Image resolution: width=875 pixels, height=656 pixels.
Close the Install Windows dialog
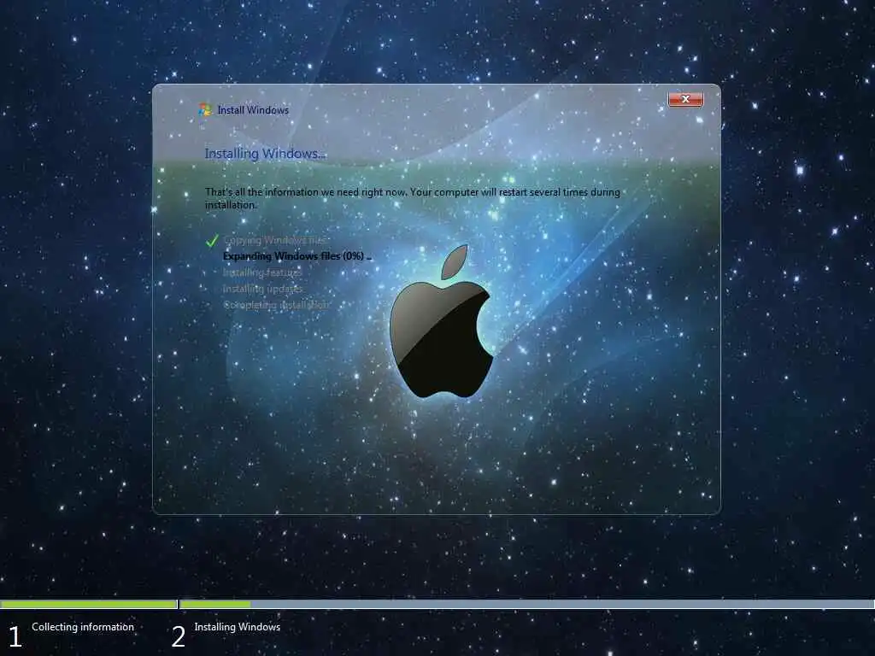(686, 99)
